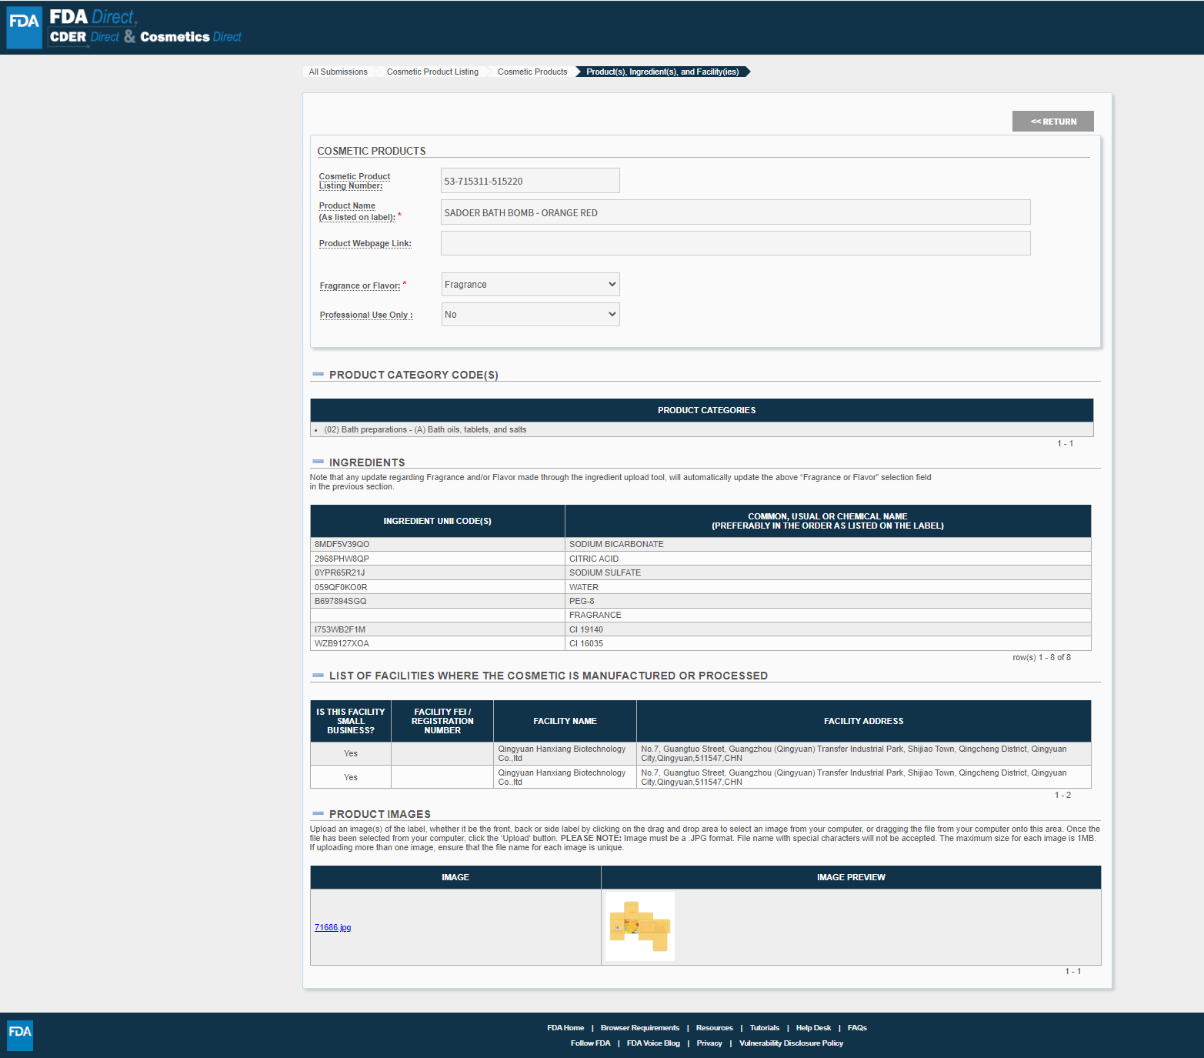Click the Product Name input field
1204x1058 pixels.
tap(735, 212)
